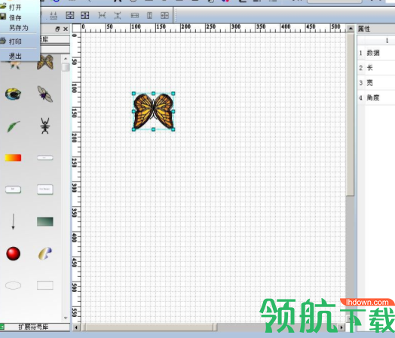Pick the colorful eye symbol in the library
This screenshot has width=395, height=338.
pyautogui.click(x=13, y=94)
